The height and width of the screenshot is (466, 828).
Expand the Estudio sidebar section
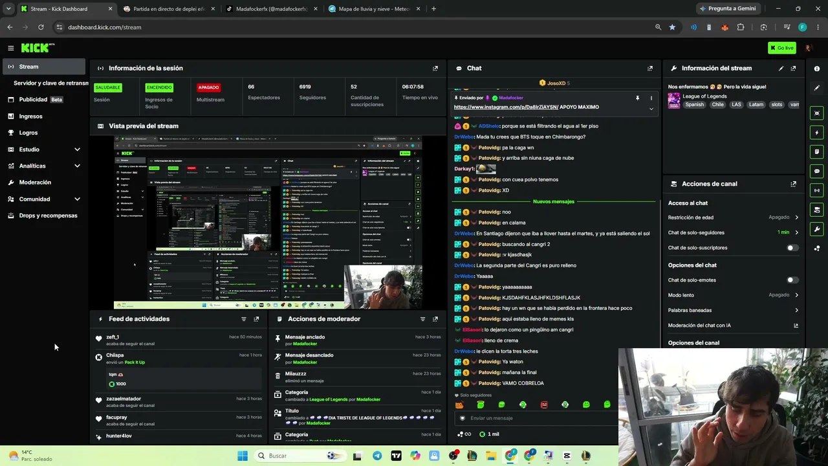(x=77, y=150)
